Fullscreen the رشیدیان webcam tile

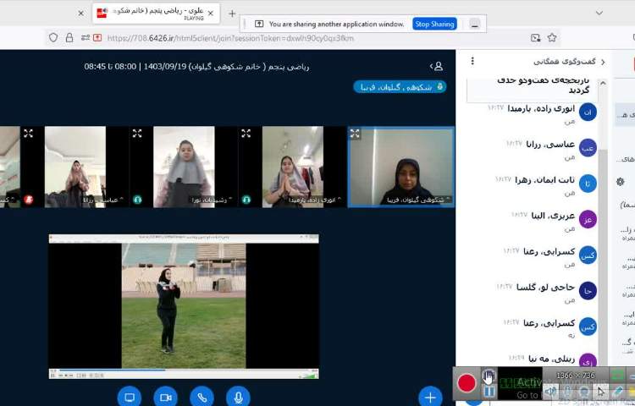click(x=137, y=134)
